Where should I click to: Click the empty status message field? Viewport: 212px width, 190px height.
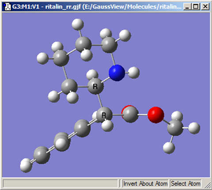[x=61, y=184]
